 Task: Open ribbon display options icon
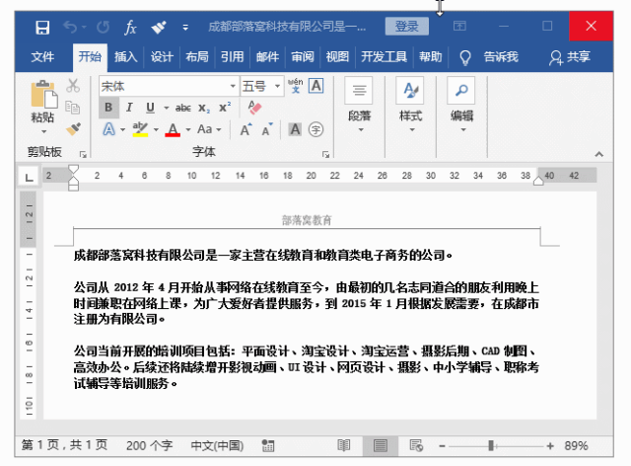[459, 27]
